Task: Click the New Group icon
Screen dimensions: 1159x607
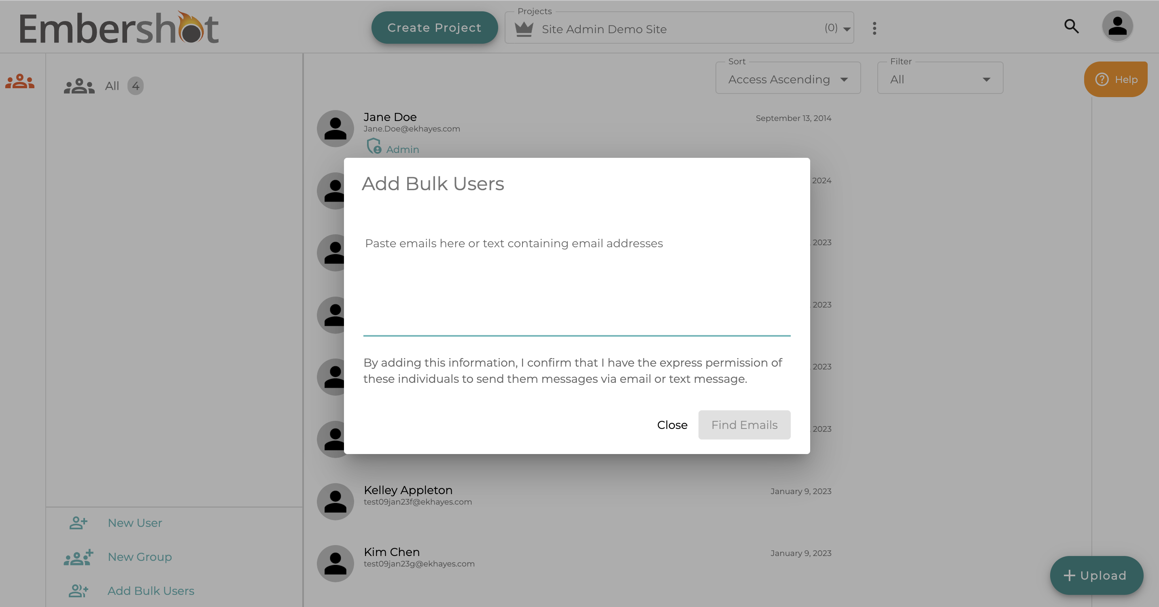Action: [78, 557]
